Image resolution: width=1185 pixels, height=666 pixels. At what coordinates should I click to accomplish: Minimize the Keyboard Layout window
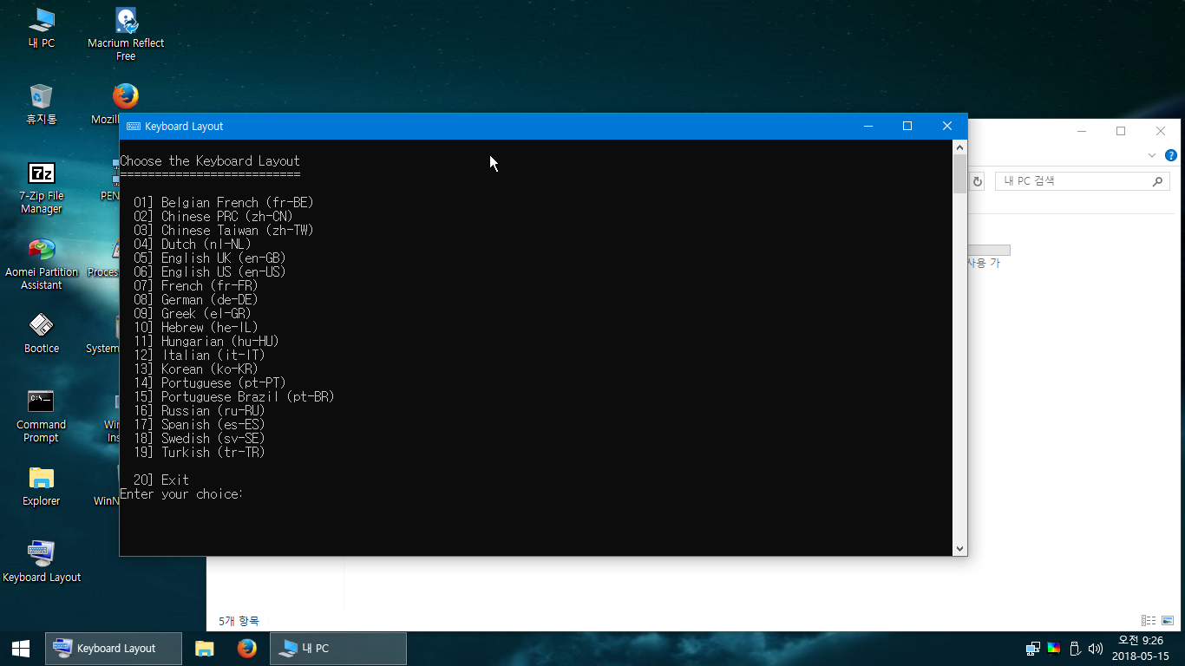point(867,126)
